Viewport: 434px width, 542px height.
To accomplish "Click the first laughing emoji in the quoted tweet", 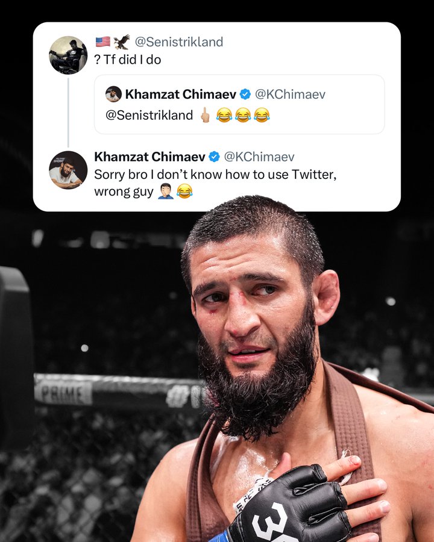I will point(224,115).
